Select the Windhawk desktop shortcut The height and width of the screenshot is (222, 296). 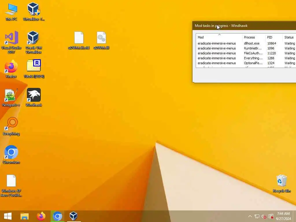pyautogui.click(x=34, y=98)
